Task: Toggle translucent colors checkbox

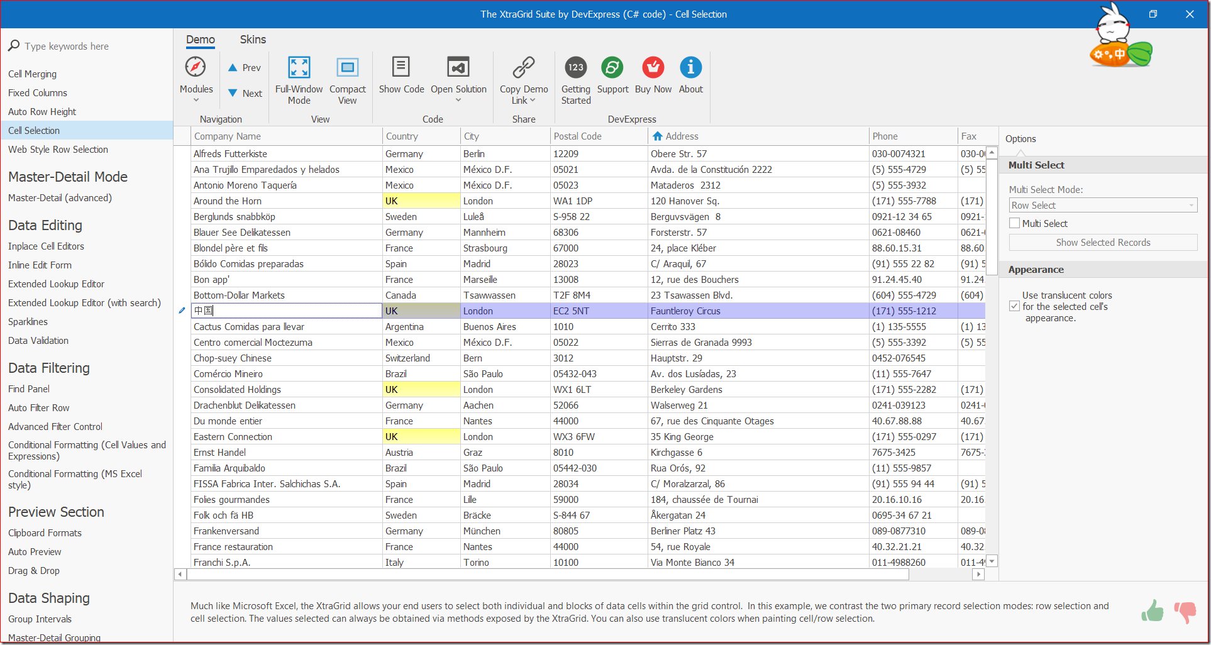Action: click(1014, 306)
